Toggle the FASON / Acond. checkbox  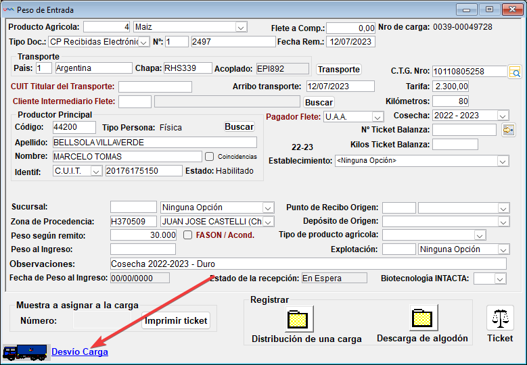189,235
